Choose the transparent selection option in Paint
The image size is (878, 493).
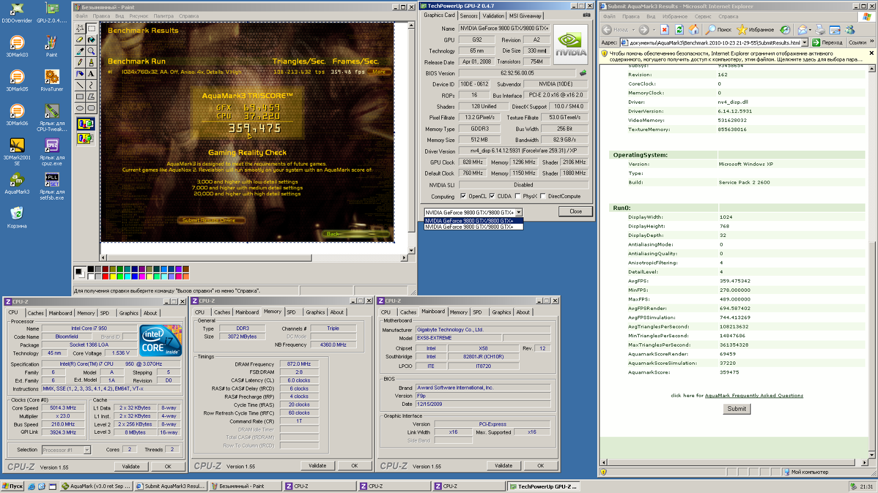click(85, 138)
